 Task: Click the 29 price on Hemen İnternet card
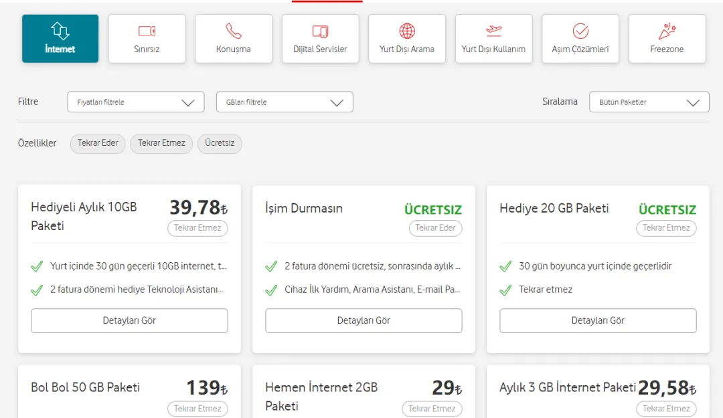click(447, 388)
